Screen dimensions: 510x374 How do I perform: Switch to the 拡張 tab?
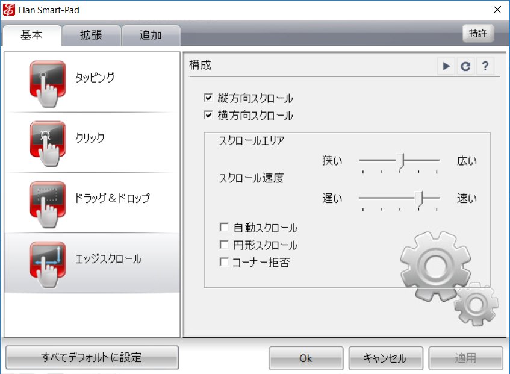[x=92, y=35]
